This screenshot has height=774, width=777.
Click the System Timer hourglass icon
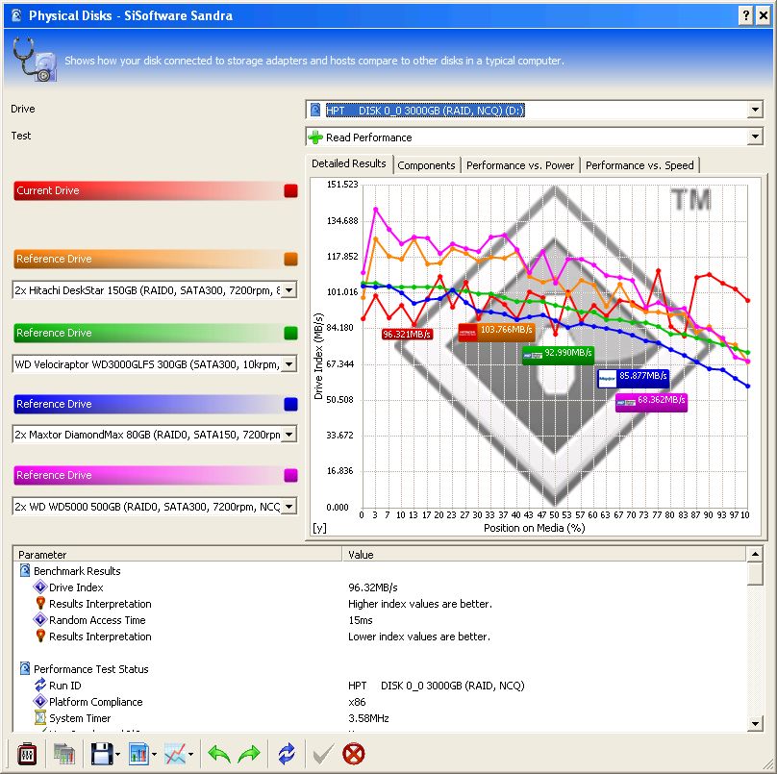[40, 717]
